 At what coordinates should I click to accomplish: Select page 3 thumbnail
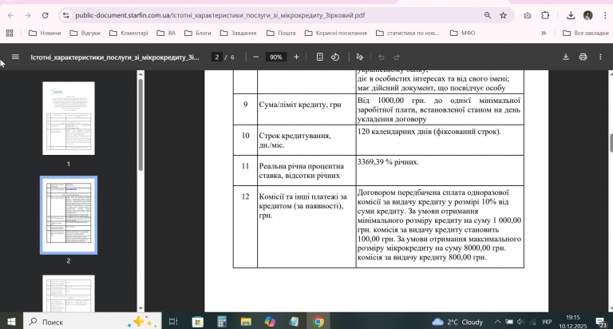coord(69,293)
